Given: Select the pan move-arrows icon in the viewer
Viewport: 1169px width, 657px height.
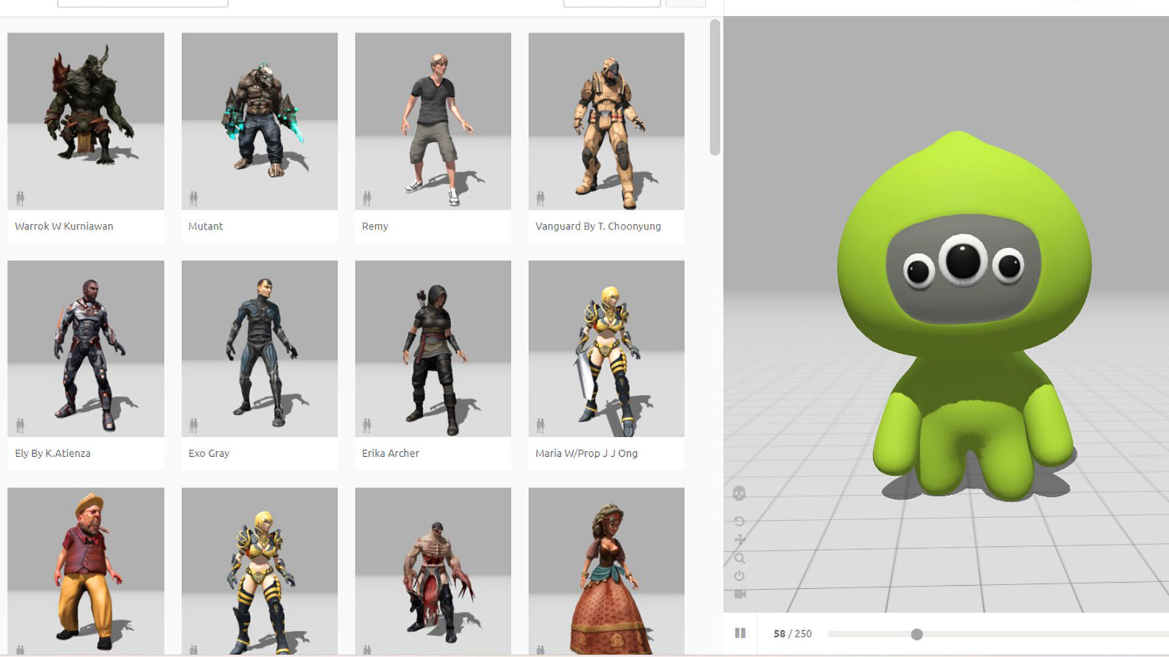Looking at the screenshot, I should (x=740, y=540).
